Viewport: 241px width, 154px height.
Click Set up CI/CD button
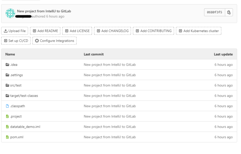16,41
